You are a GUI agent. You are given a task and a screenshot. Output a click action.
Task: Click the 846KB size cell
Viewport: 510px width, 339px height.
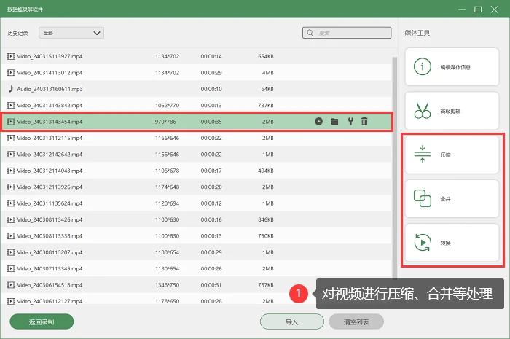266,219
